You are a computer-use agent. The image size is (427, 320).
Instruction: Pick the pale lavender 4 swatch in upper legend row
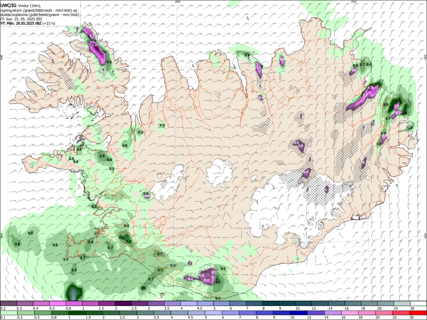click(x=189, y=304)
